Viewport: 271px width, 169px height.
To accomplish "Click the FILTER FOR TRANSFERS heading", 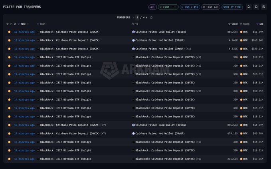I will pyautogui.click(x=22, y=7).
